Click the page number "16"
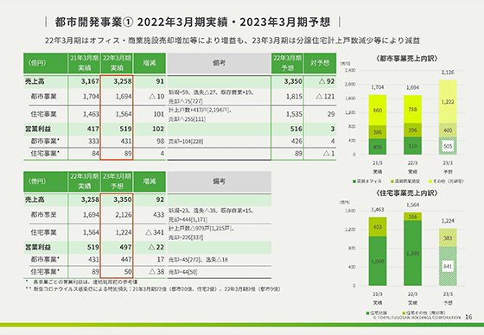484x335 pixels. click(468, 317)
